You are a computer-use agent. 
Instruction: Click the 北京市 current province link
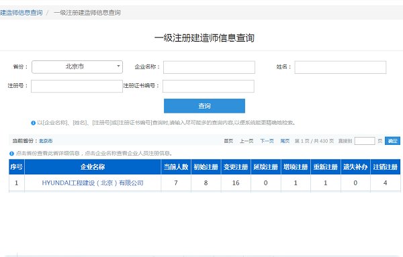coord(46,141)
